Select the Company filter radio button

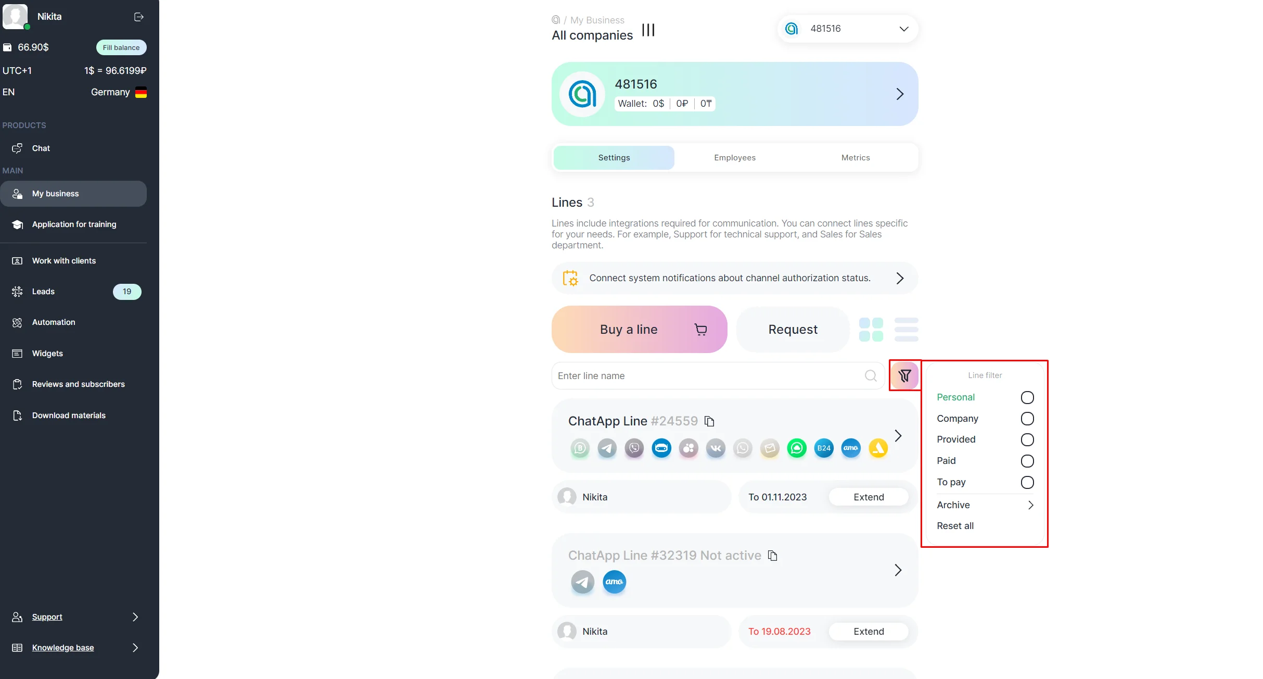tap(1027, 419)
